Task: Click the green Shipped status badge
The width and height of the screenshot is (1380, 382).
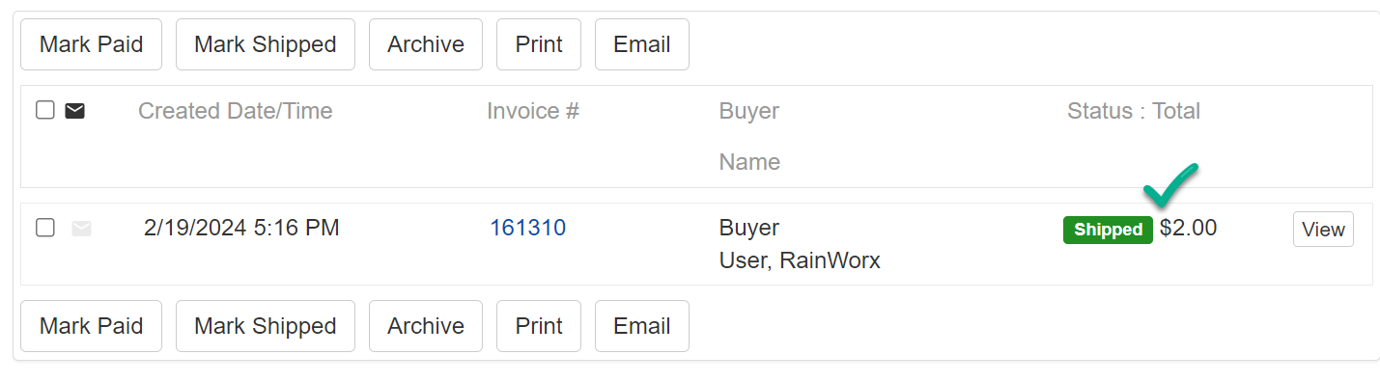Action: coord(1108,230)
